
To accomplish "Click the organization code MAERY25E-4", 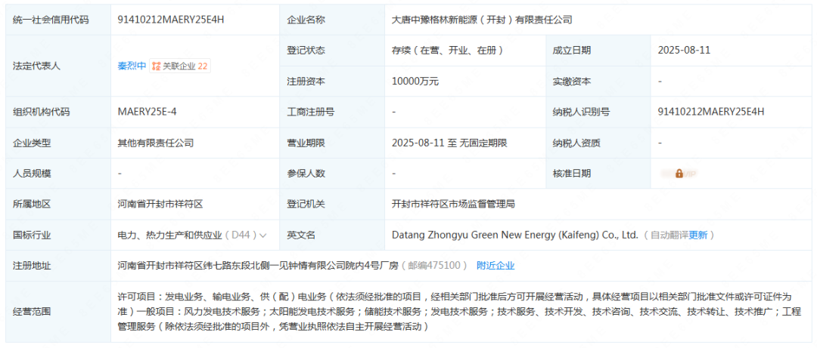I will click(x=147, y=112).
